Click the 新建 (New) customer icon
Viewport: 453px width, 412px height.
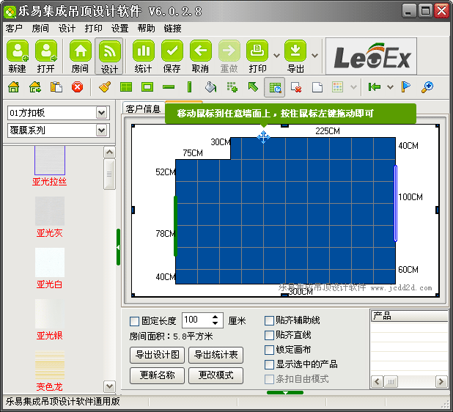pyautogui.click(x=18, y=51)
